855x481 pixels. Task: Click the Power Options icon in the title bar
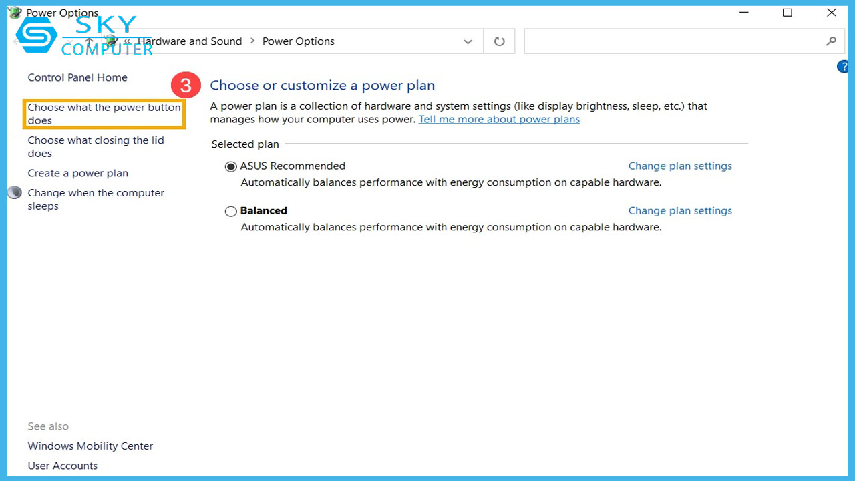15,13
